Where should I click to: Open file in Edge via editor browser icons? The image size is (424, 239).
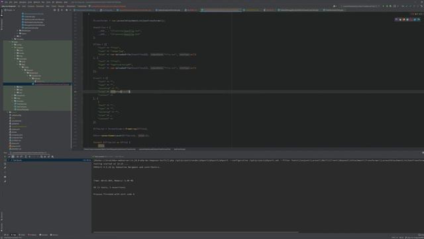tap(418, 19)
